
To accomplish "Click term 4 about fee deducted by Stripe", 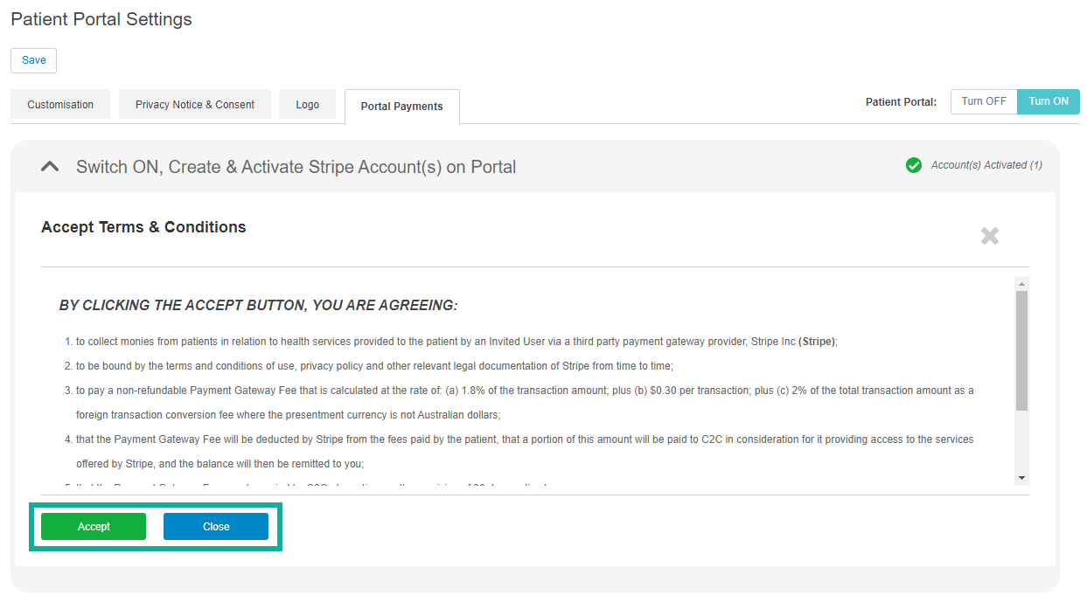I will click(x=525, y=452).
